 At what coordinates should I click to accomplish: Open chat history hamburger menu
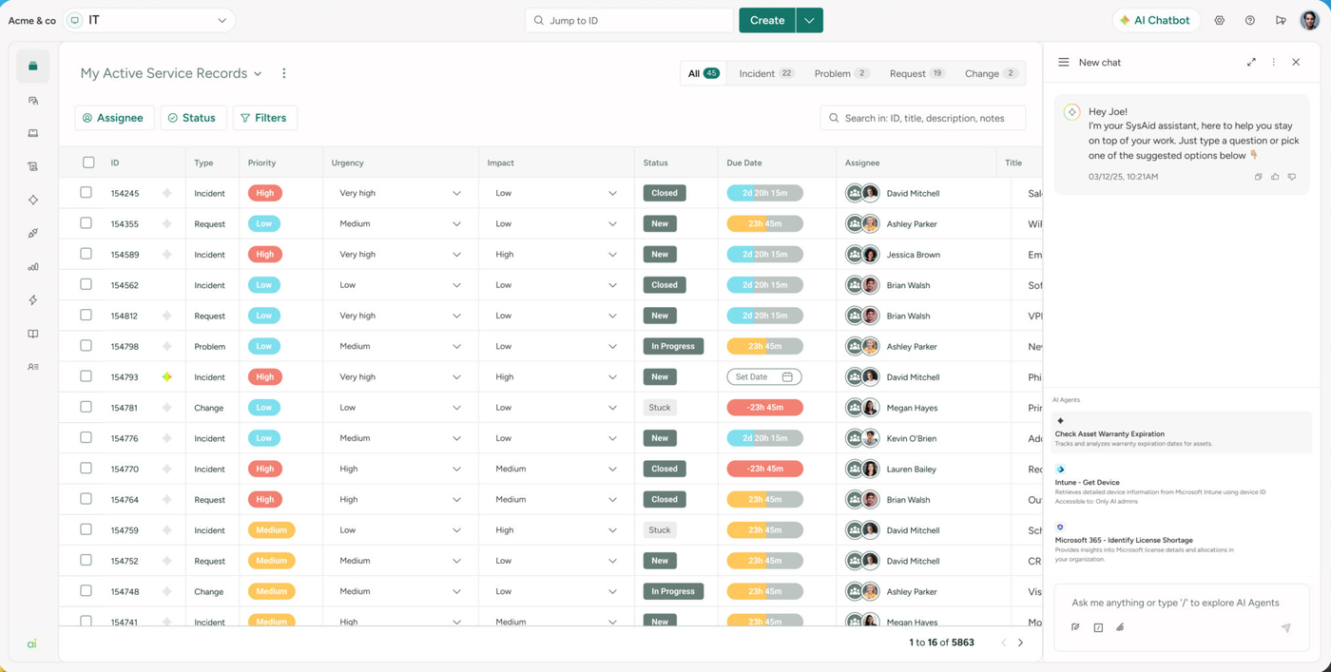point(1063,62)
